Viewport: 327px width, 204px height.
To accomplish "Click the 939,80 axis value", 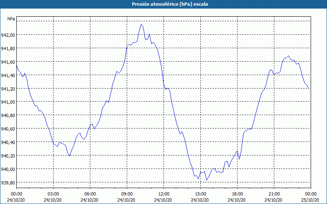I will (x=8, y=182).
